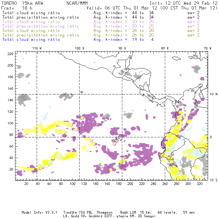Click the '300' tick label on bottom axis
Screen dimensions: 219x219
pos(188,184)
